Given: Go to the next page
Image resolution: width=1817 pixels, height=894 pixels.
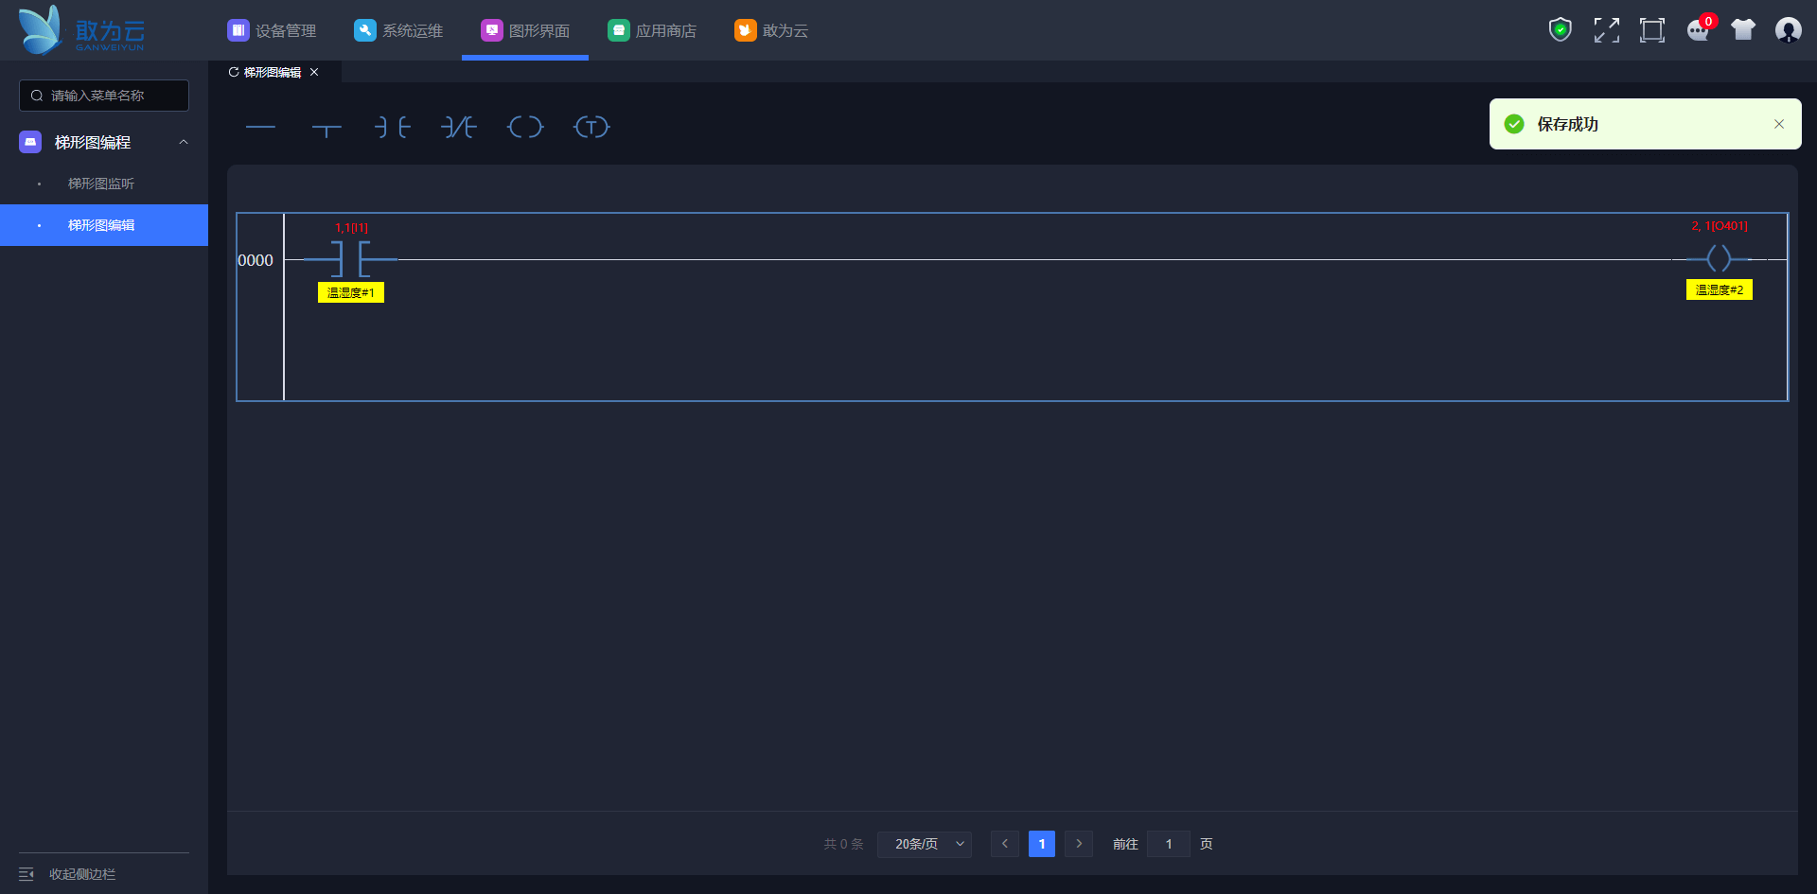Looking at the screenshot, I should tap(1079, 844).
